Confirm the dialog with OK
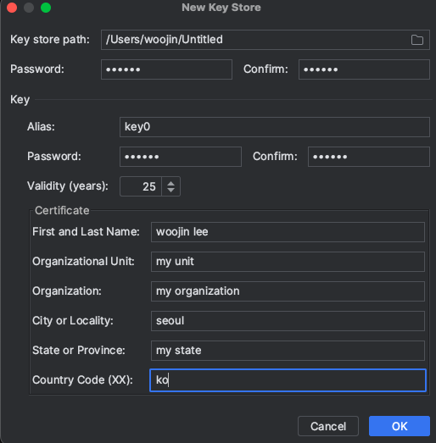The height and width of the screenshot is (443, 436). pyautogui.click(x=400, y=426)
